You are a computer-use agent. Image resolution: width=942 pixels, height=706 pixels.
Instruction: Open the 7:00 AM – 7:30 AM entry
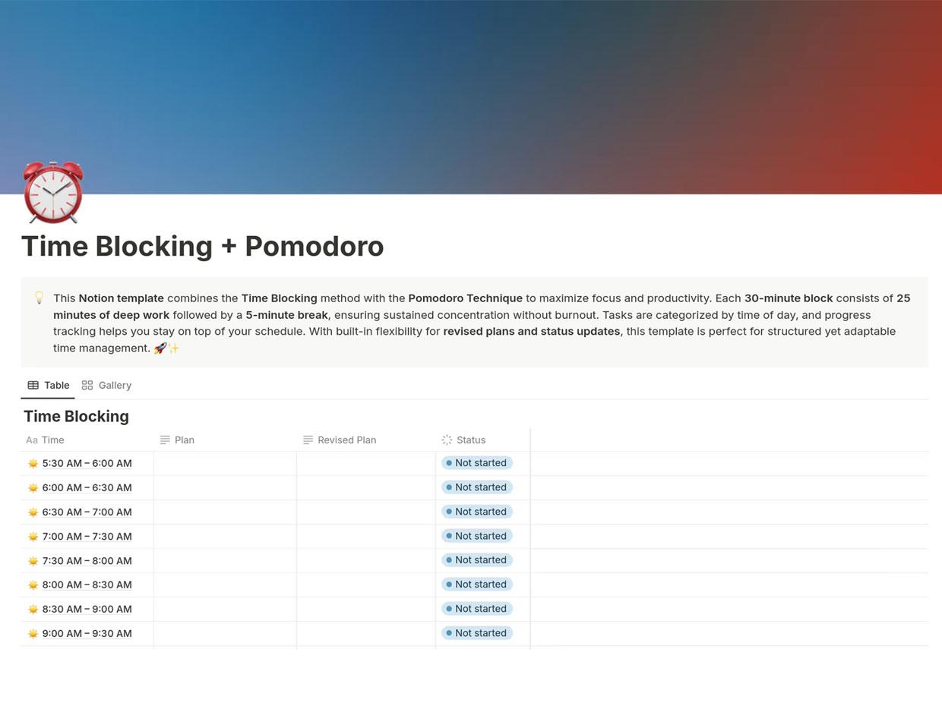[87, 536]
